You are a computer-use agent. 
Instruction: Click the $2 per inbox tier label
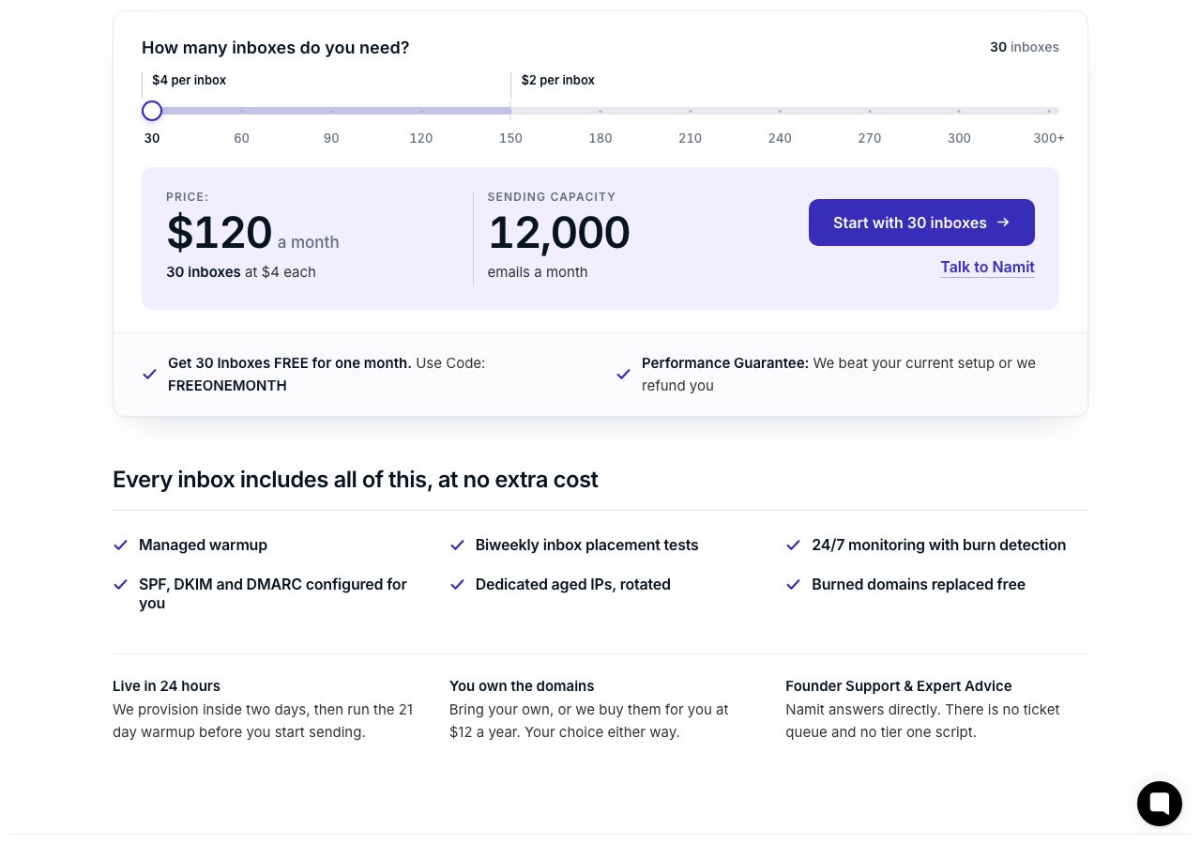point(558,80)
